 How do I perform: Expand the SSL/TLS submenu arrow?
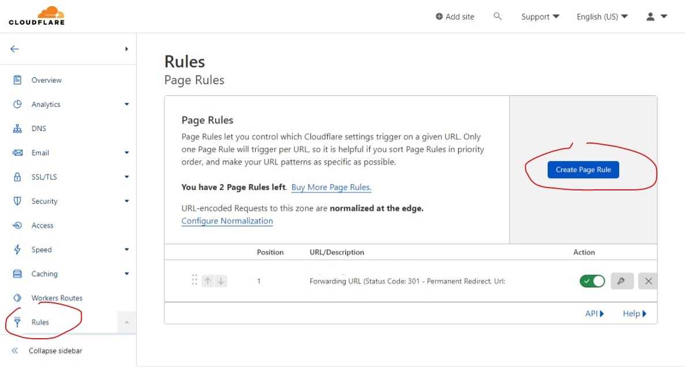point(127,177)
